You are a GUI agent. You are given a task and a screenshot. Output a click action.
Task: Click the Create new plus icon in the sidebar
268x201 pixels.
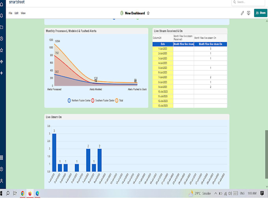pyautogui.click(x=2, y=73)
